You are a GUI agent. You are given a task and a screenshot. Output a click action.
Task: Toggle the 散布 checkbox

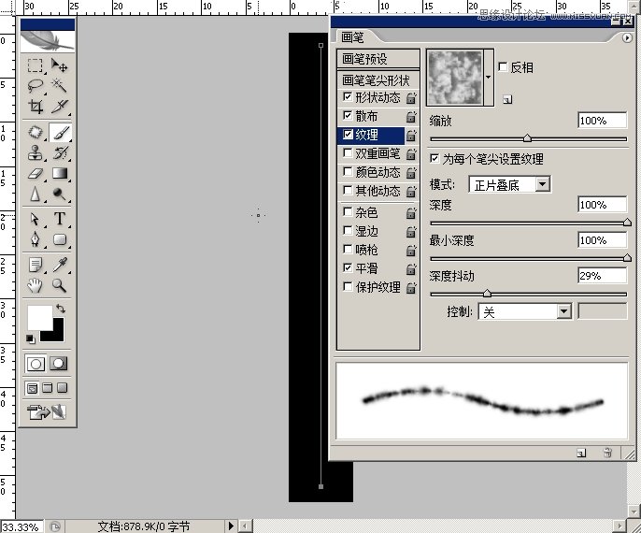348,115
